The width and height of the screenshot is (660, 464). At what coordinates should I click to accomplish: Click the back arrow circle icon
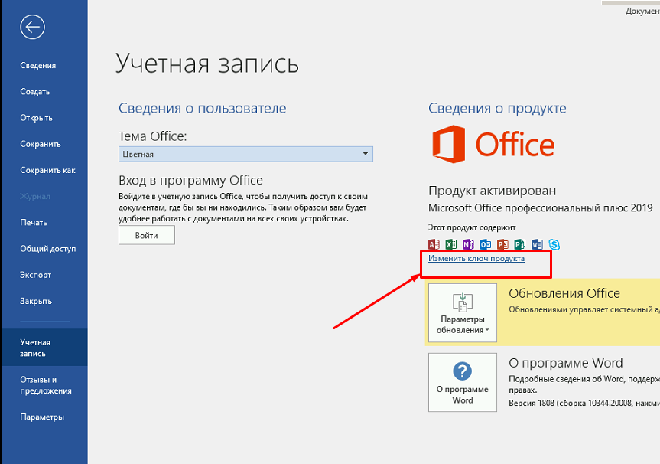32,27
